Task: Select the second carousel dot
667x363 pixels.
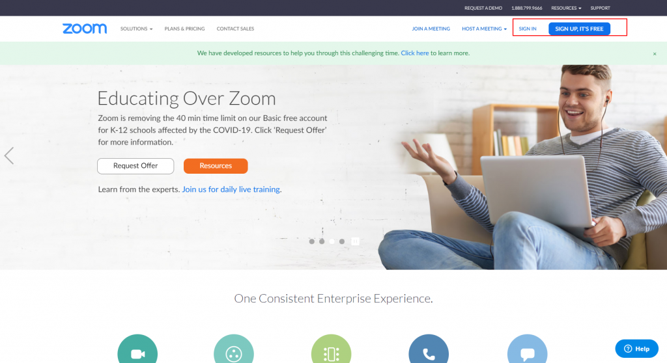Action: click(x=322, y=241)
